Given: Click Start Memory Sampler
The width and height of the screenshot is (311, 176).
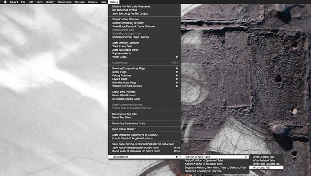Looking at the screenshot, I should 144,43.
